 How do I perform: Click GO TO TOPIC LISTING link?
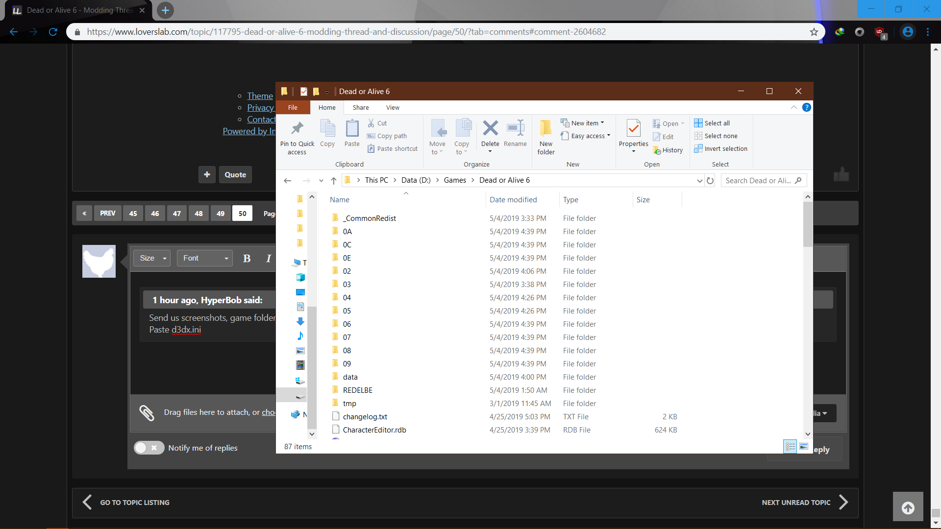pos(126,502)
